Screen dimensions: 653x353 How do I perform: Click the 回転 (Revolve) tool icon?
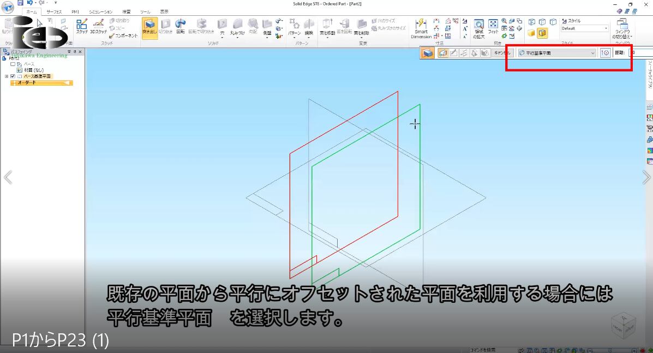coord(180,27)
